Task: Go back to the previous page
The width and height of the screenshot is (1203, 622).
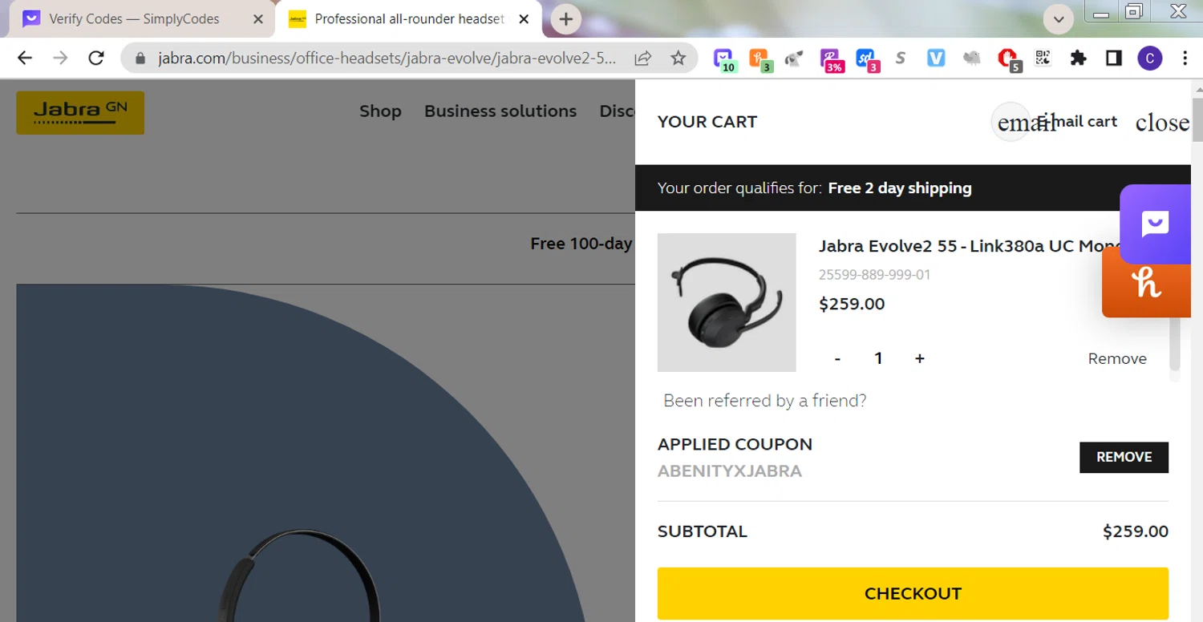Action: (25, 58)
